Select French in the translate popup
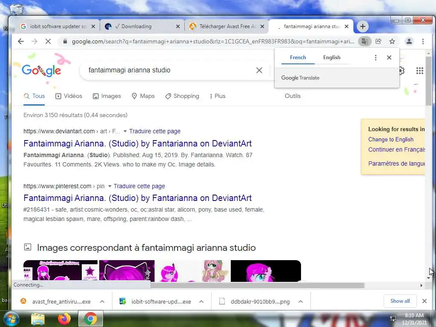Image resolution: width=436 pixels, height=327 pixels. tap(298, 57)
